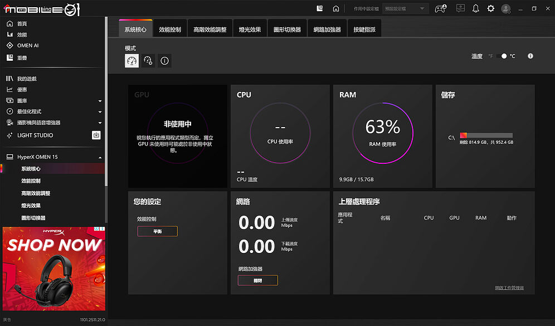
Task: Switch to 圖形切換器 tab
Action: 287,30
